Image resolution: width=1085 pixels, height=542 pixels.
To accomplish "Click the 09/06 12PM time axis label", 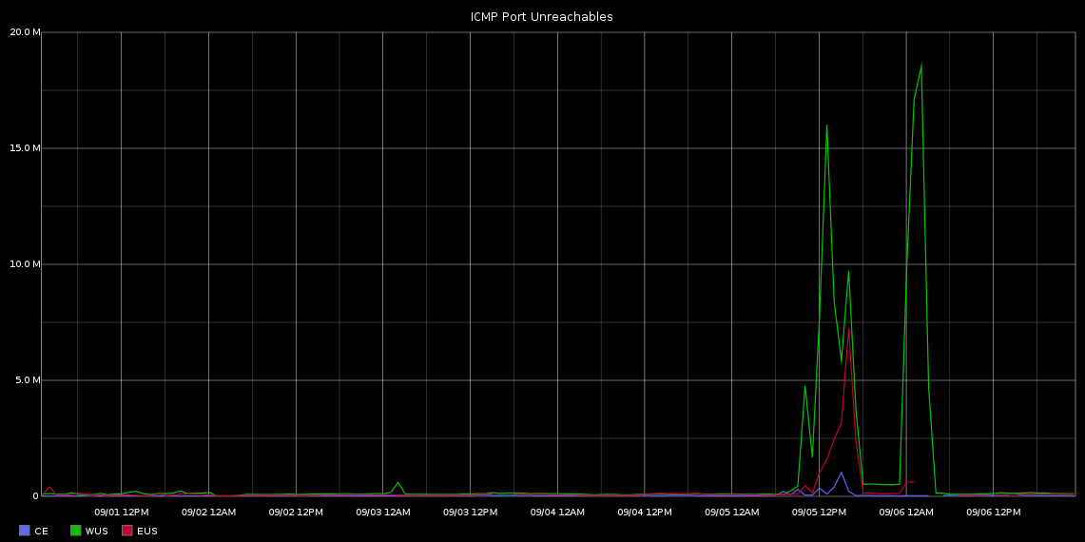I will click(x=993, y=513).
